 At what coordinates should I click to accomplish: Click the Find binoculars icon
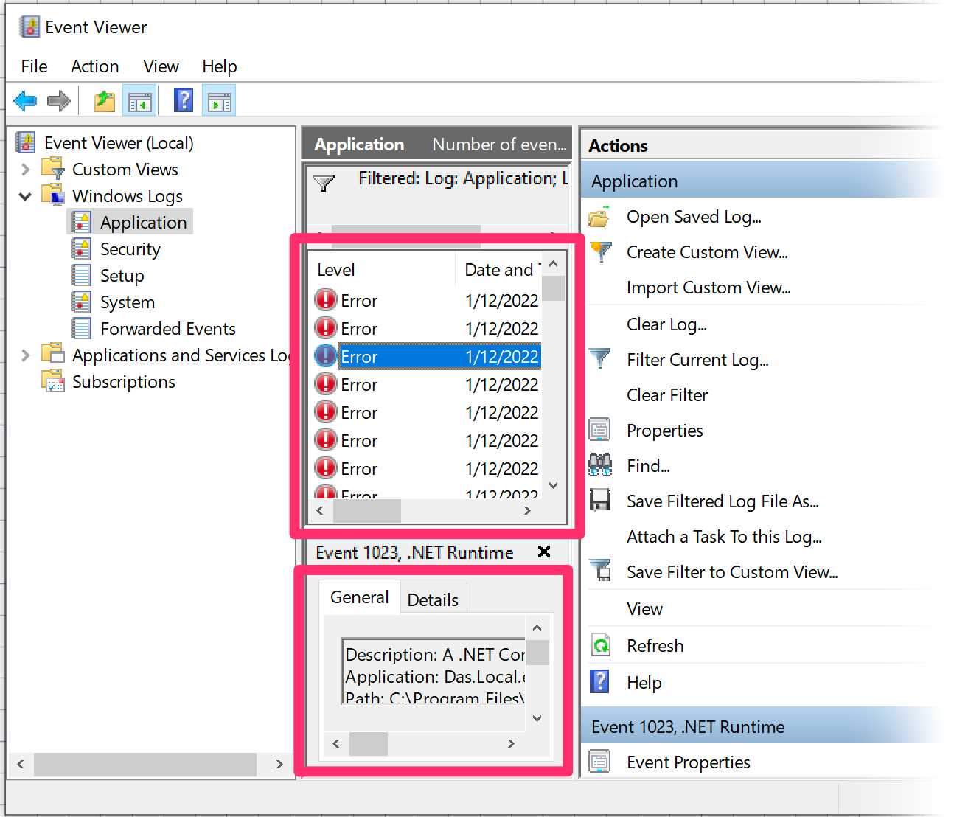click(600, 465)
